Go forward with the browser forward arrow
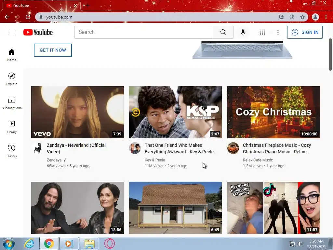Image resolution: width=333 pixels, height=250 pixels. [x=18, y=17]
